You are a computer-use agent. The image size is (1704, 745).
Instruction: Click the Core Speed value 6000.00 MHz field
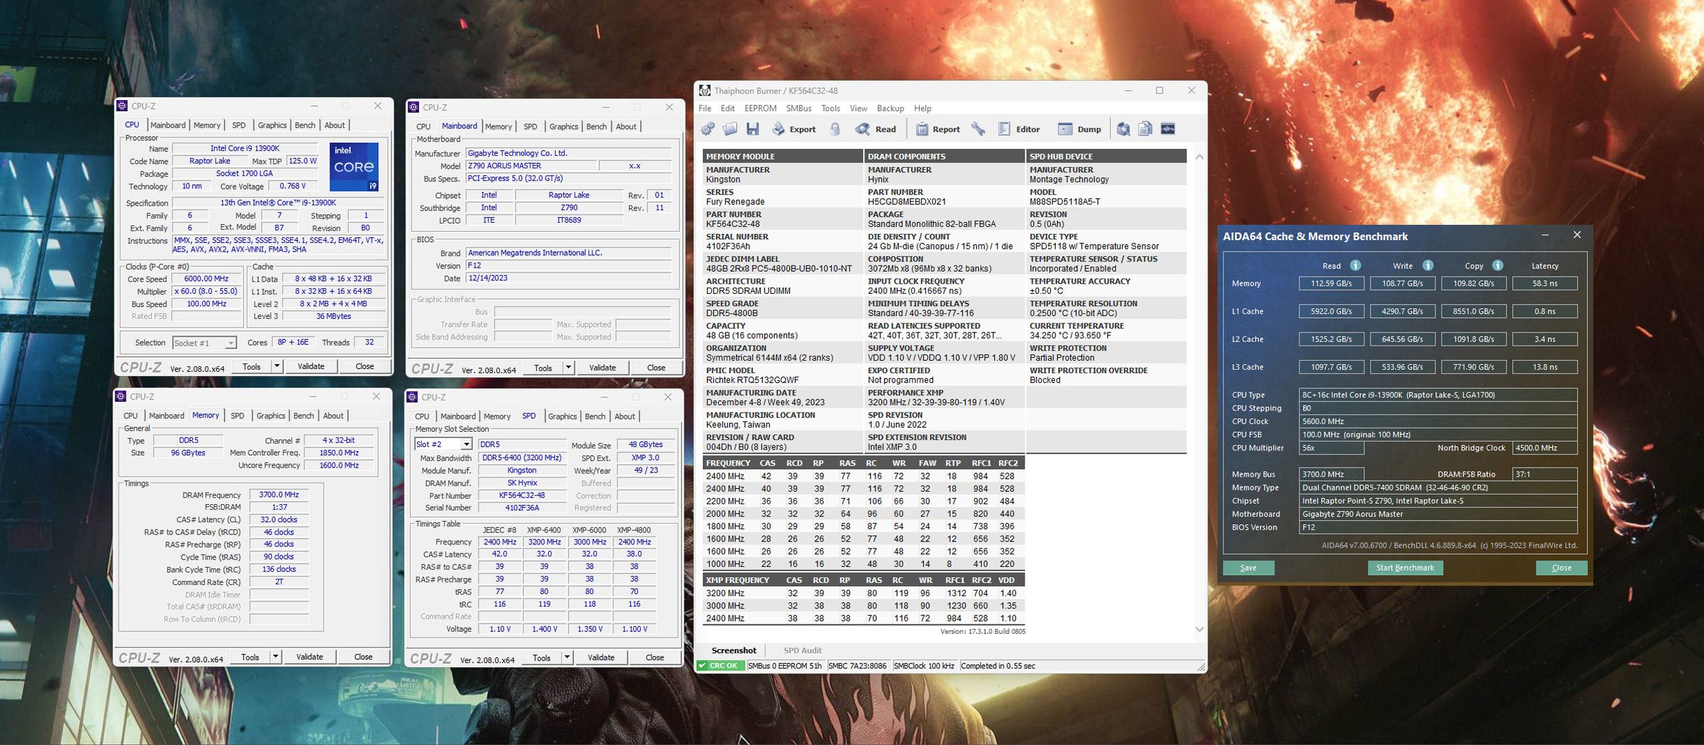coord(206,279)
